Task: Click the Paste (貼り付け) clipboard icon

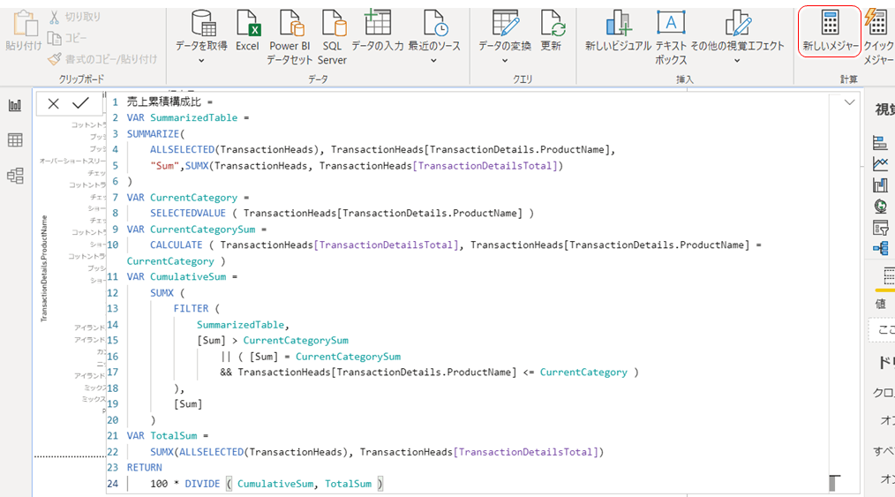Action: pyautogui.click(x=24, y=24)
